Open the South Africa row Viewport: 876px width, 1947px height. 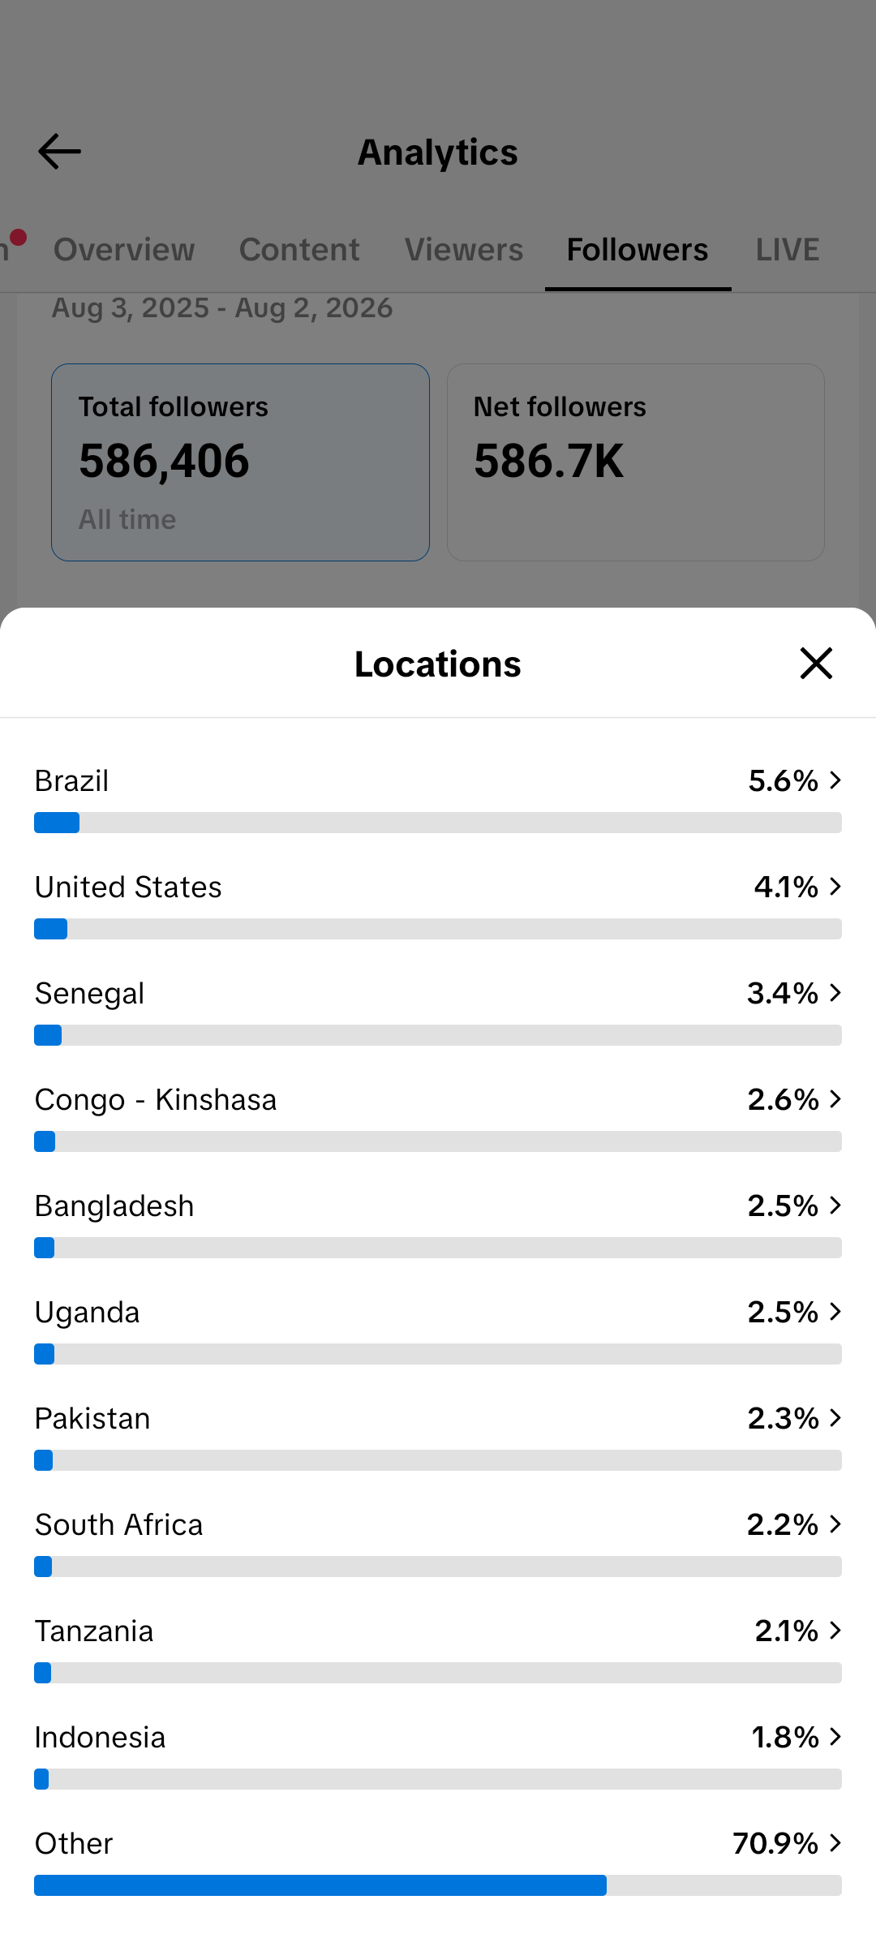(438, 1541)
